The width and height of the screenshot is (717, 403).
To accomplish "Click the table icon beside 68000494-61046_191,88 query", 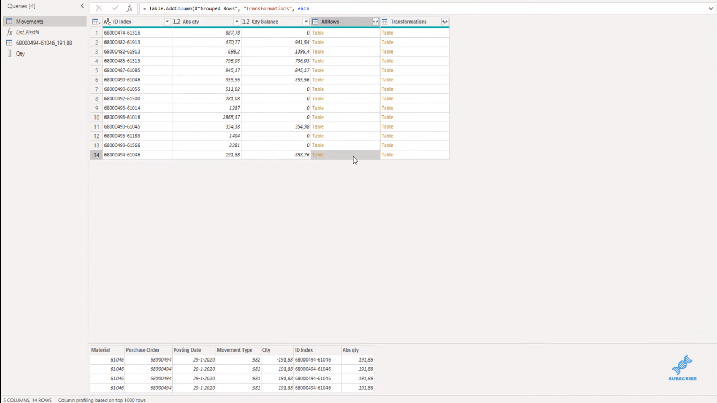I will click(x=9, y=43).
